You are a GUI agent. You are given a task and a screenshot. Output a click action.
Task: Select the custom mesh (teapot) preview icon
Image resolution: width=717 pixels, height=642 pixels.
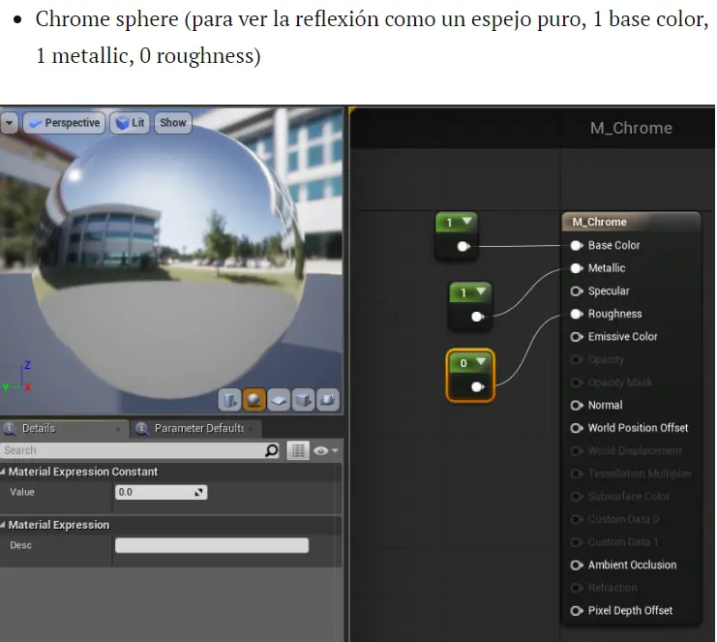click(328, 400)
